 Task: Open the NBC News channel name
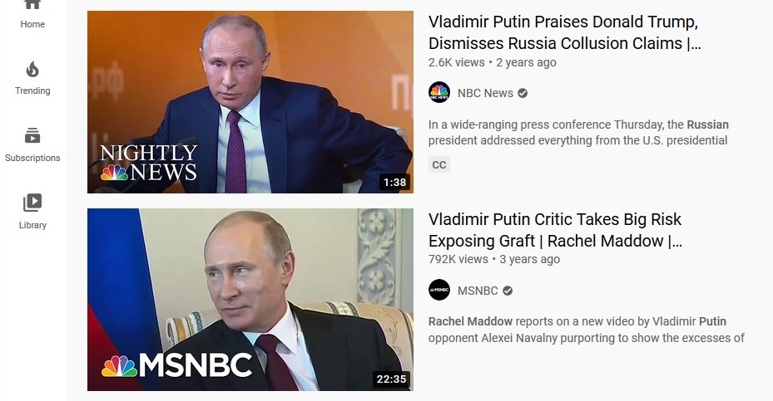tap(485, 93)
